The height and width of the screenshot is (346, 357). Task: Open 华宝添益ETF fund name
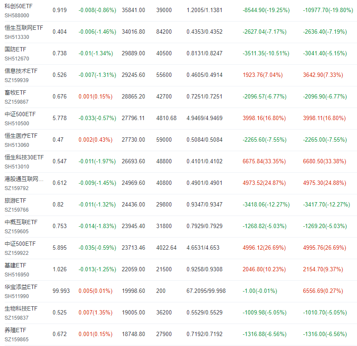pyautogui.click(x=21, y=287)
